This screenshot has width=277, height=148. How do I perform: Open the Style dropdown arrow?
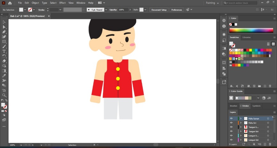146,10
